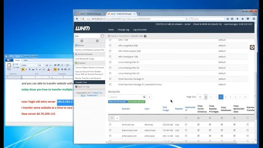The image size is (263, 148).
Task: Click the Back To Top sidebar button
Action: [90, 87]
